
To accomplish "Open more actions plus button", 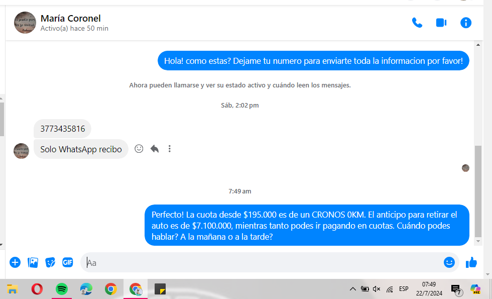I will 15,262.
